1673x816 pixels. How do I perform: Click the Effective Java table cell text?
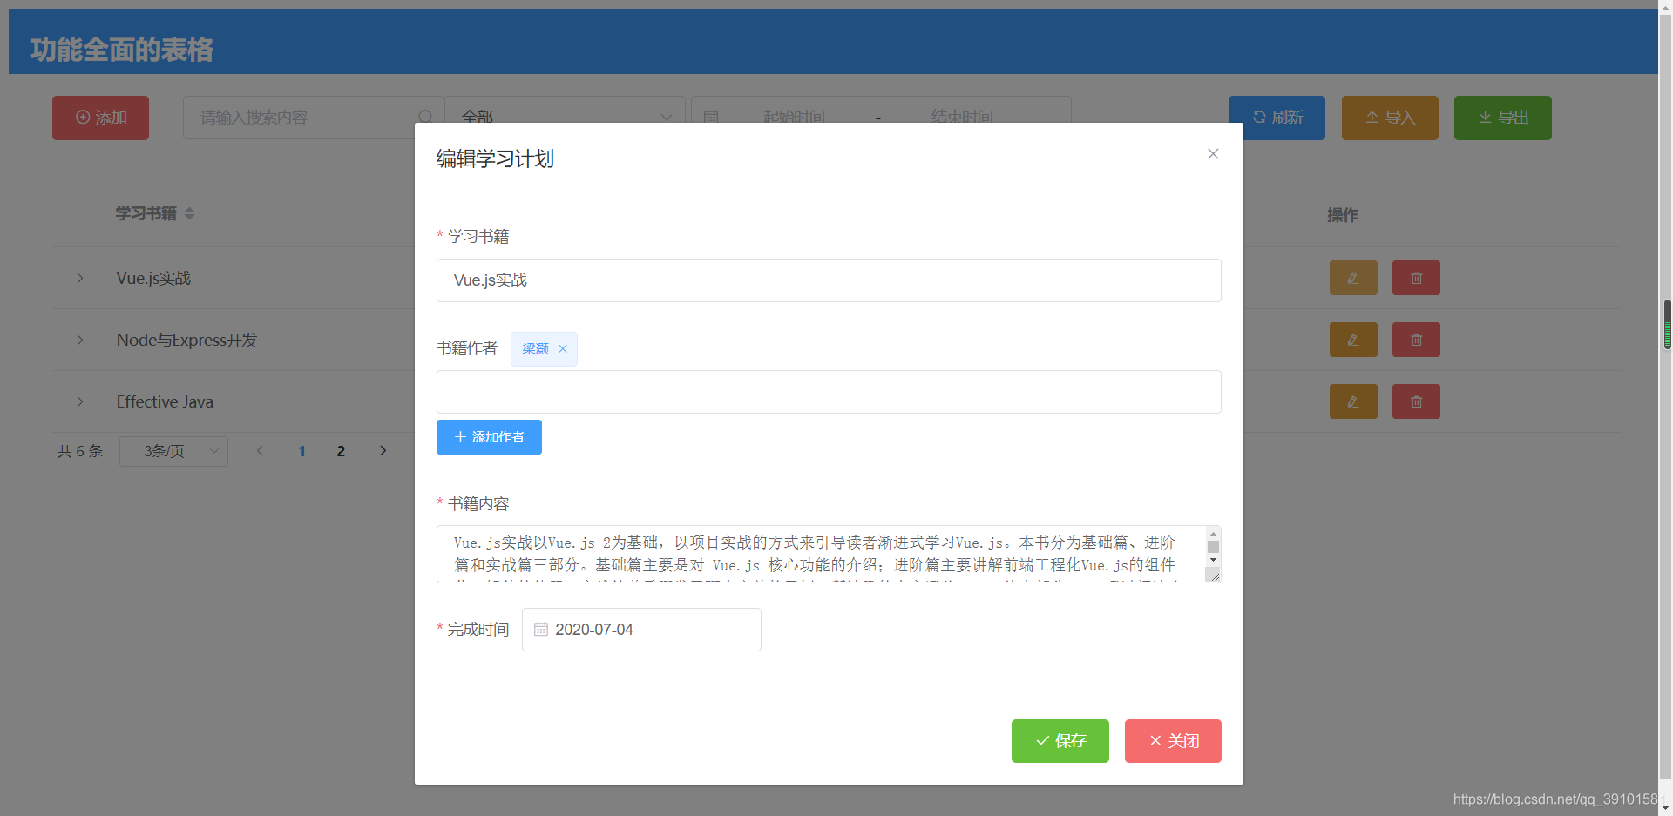[165, 402]
